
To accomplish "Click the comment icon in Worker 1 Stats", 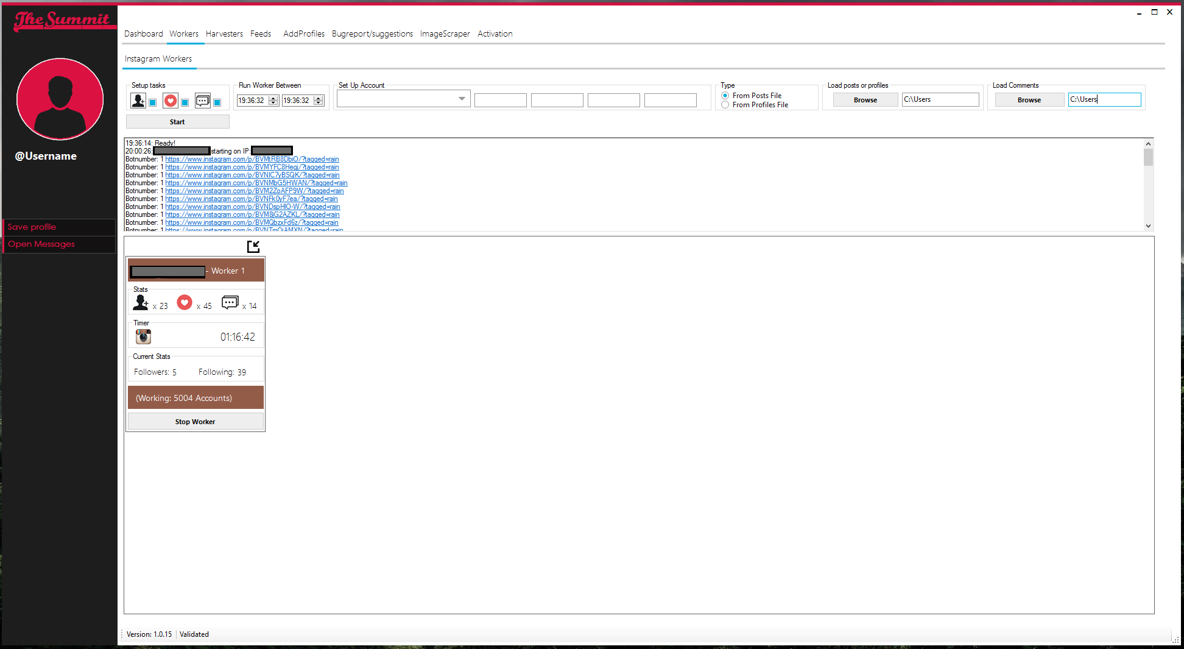I will [x=230, y=302].
